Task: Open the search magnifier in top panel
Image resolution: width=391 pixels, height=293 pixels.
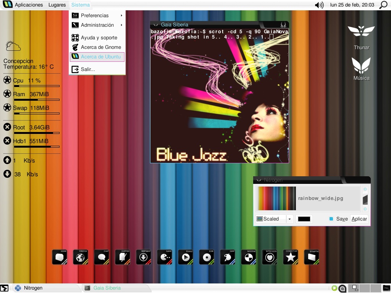Action: (383, 5)
